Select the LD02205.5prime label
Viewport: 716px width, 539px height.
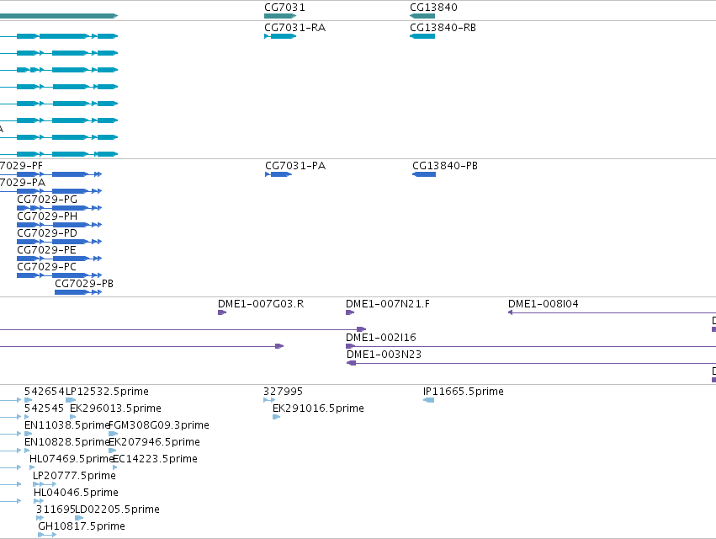coord(117,510)
